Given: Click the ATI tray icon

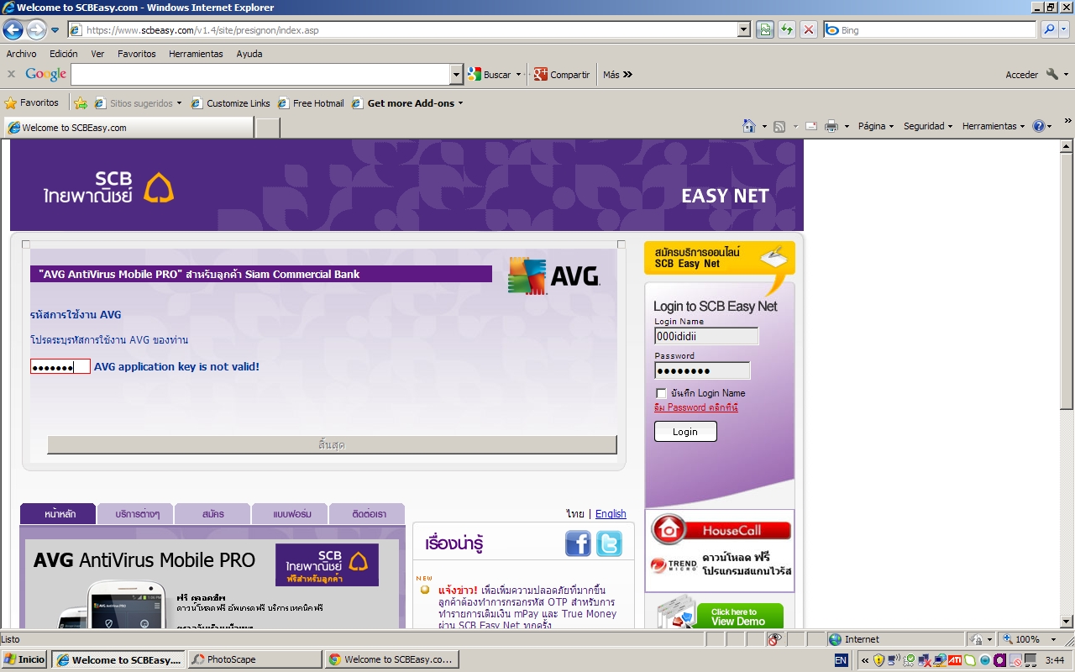Looking at the screenshot, I should tap(955, 659).
